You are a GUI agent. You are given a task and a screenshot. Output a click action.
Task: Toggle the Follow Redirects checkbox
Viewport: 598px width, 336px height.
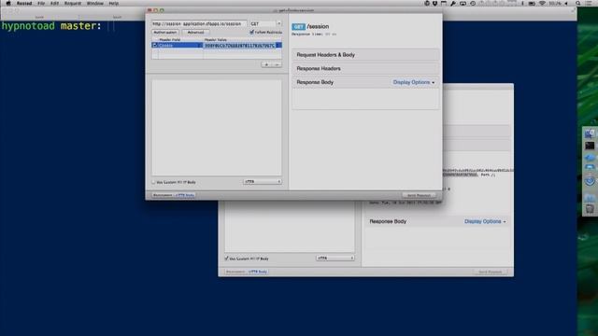click(251, 33)
